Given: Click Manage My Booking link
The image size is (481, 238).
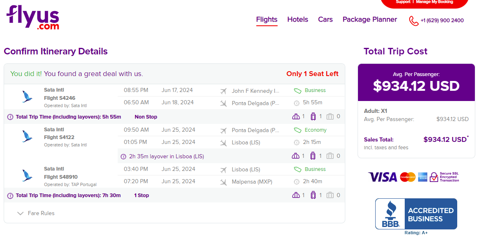Looking at the screenshot, I should point(434,2).
